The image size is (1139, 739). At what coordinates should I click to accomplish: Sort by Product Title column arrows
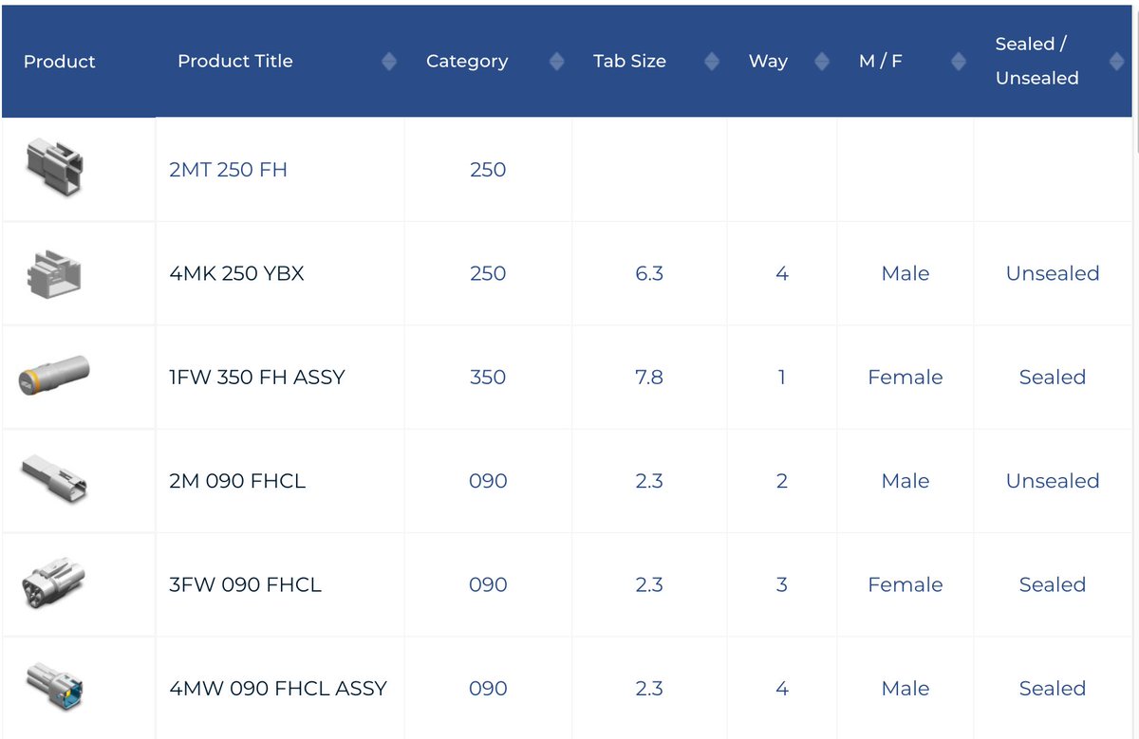pyautogui.click(x=389, y=62)
